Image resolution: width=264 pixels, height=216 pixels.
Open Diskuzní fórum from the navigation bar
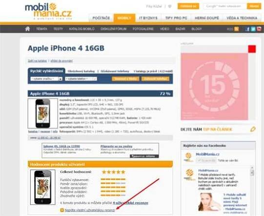(x=114, y=29)
